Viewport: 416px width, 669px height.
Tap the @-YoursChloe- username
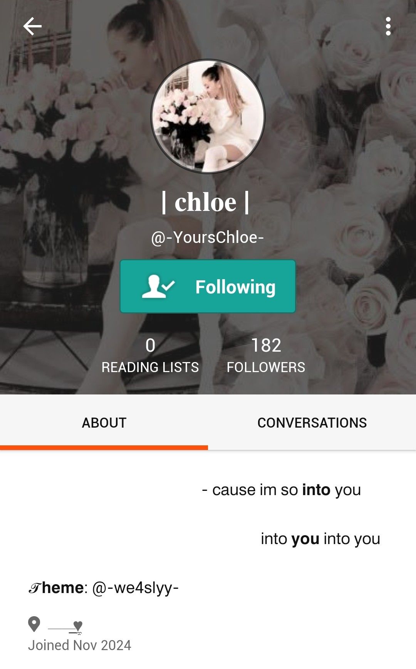click(x=208, y=238)
